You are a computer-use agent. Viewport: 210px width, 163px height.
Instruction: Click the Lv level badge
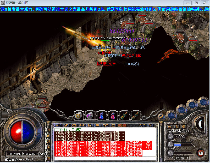click(x=171, y=136)
